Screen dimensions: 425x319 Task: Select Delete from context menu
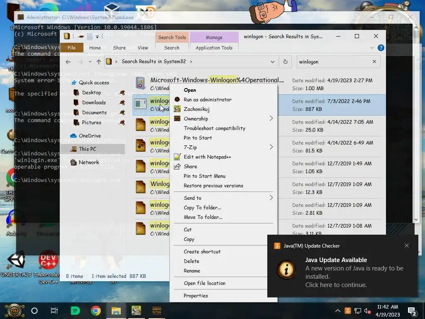coord(191,261)
